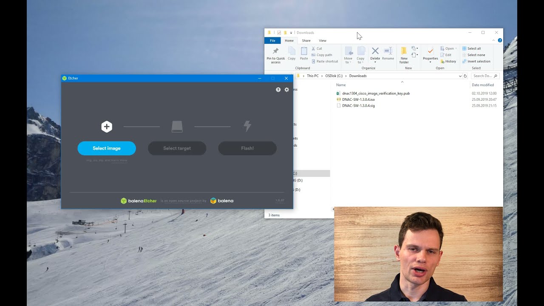Sort by the Date modified column header
544x306 pixels.
(x=483, y=85)
